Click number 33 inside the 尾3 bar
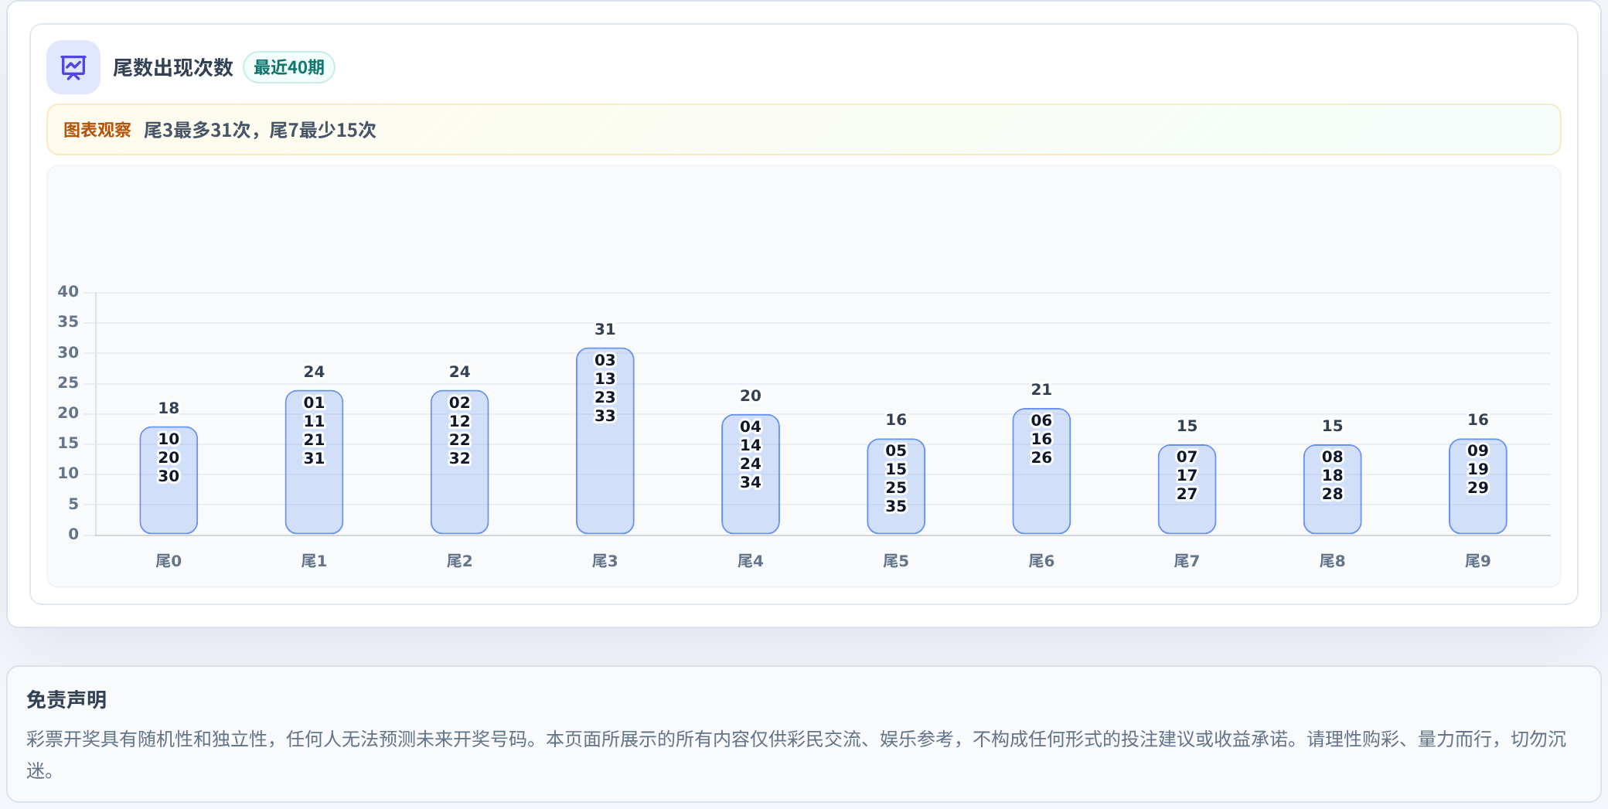The height and width of the screenshot is (809, 1608). coord(605,416)
